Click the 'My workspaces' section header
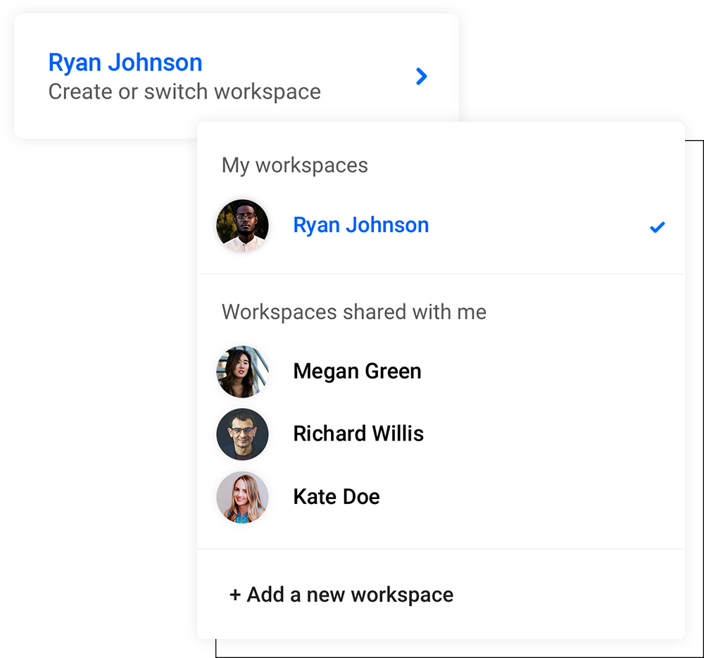 [x=294, y=165]
